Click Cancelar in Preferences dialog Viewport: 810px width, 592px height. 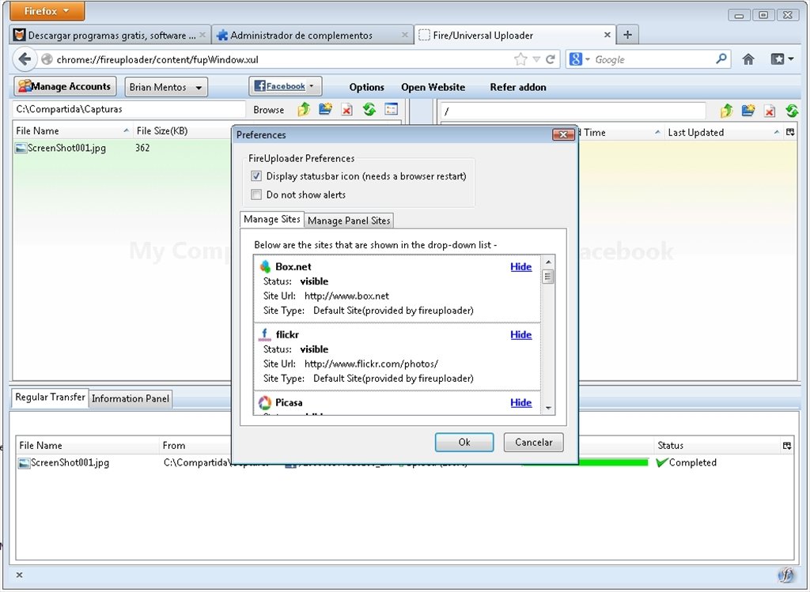[534, 443]
